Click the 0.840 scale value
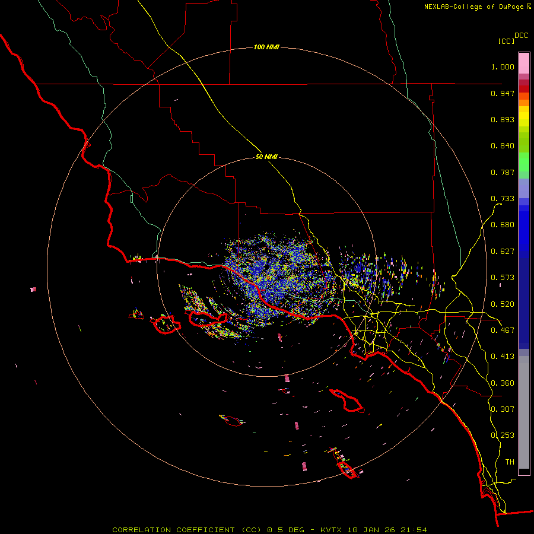The width and height of the screenshot is (534, 534). tap(503, 146)
